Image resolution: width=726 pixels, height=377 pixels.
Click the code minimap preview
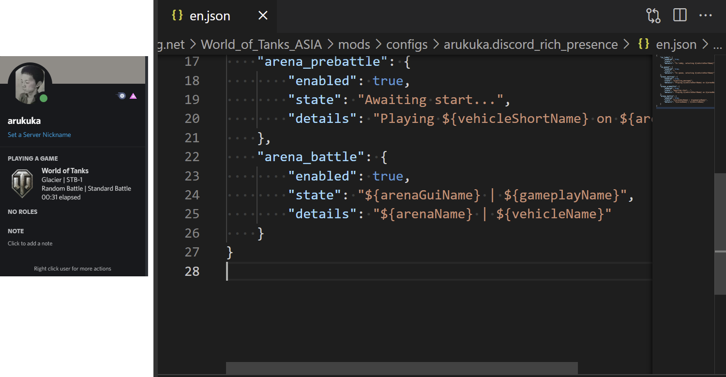click(684, 81)
